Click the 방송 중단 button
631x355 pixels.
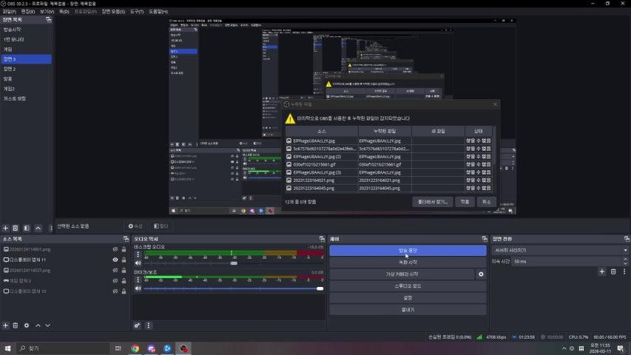coord(408,250)
